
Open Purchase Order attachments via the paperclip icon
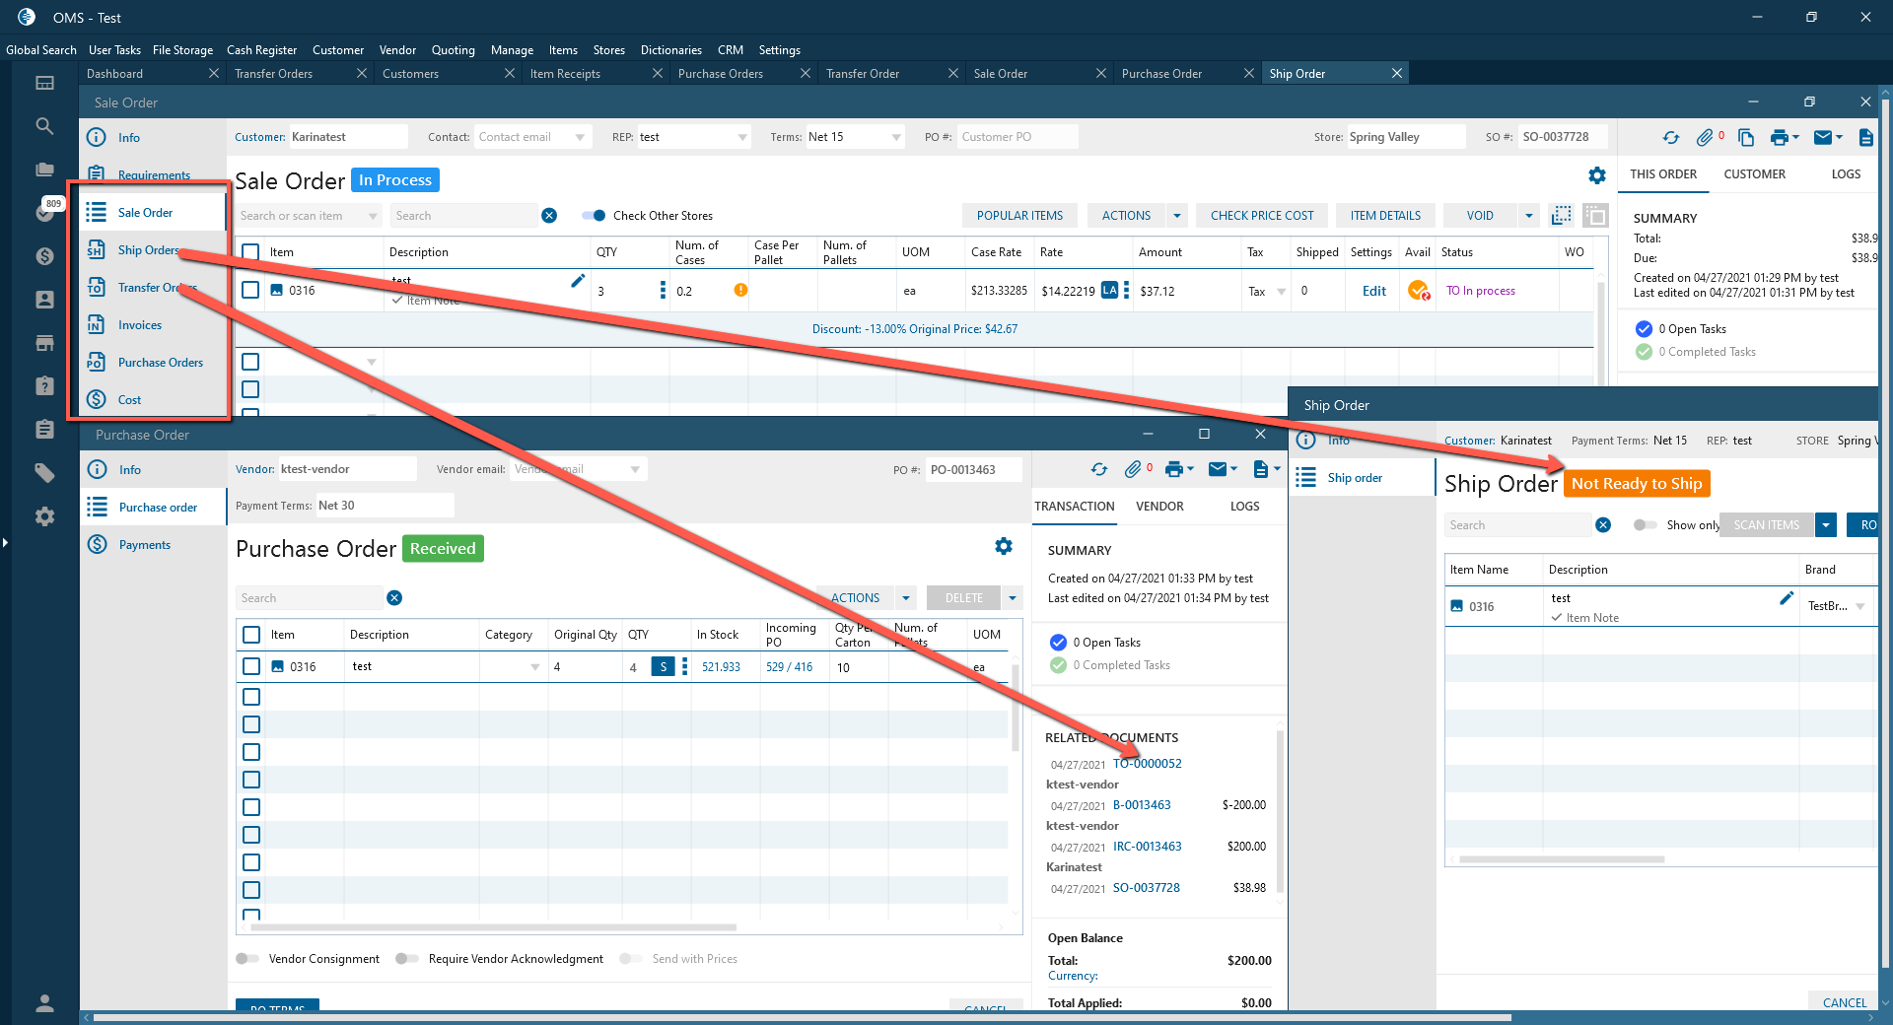(1133, 469)
